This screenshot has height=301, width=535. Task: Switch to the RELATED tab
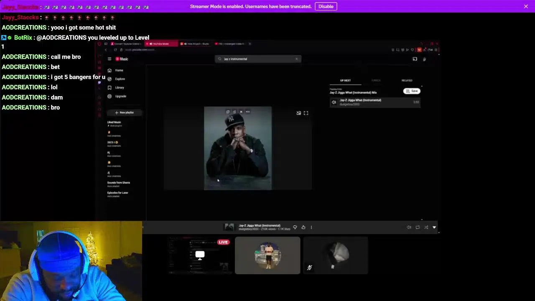pos(407,80)
